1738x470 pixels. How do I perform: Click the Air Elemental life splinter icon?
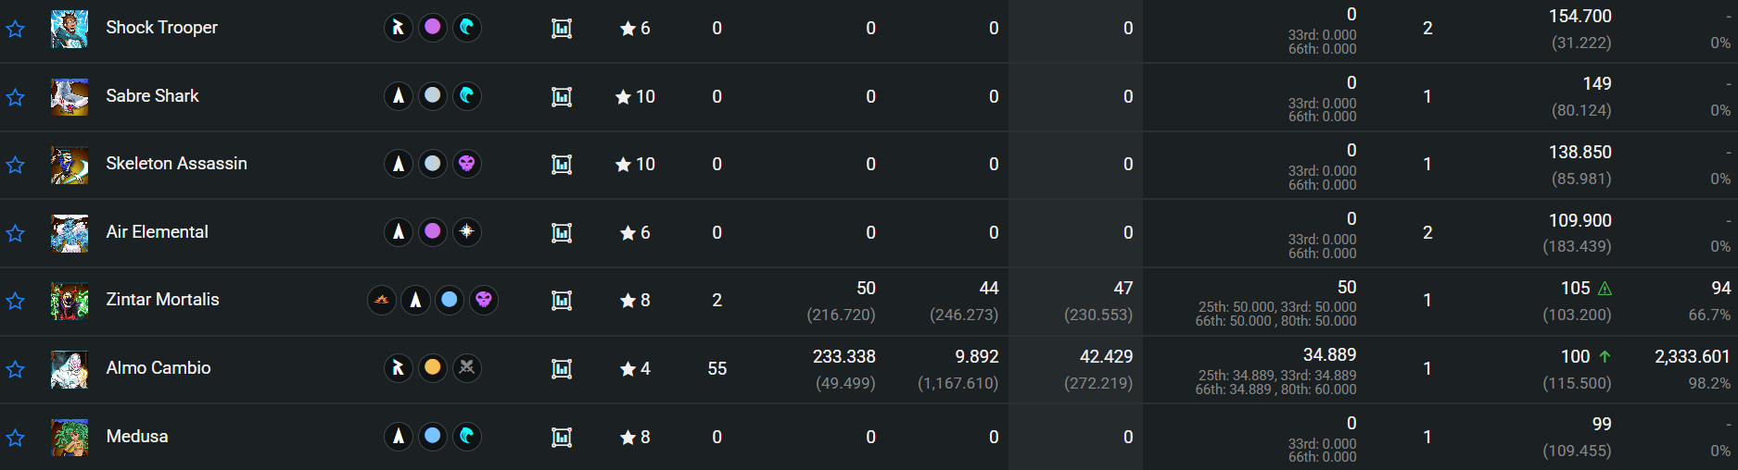click(x=467, y=231)
